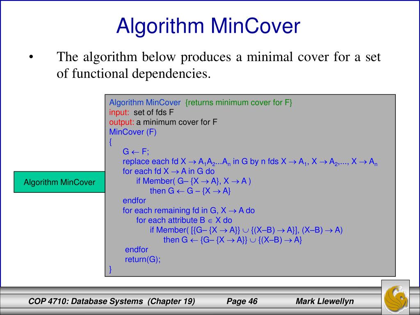Click the text 'set of fds F'
This screenshot has width=420, height=315.
pyautogui.click(x=154, y=112)
